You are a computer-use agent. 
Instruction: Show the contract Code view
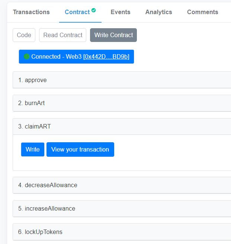(24, 35)
